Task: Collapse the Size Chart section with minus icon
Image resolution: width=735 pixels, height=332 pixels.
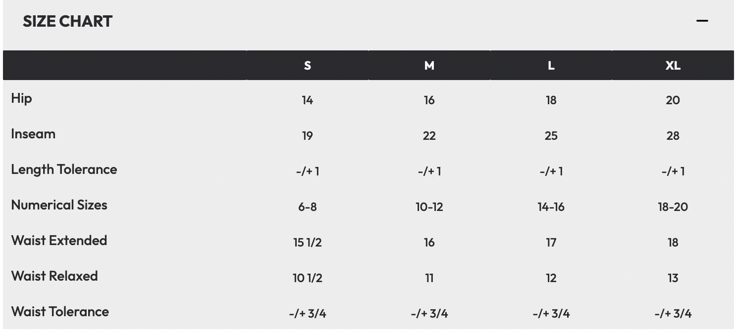Action: click(x=702, y=21)
